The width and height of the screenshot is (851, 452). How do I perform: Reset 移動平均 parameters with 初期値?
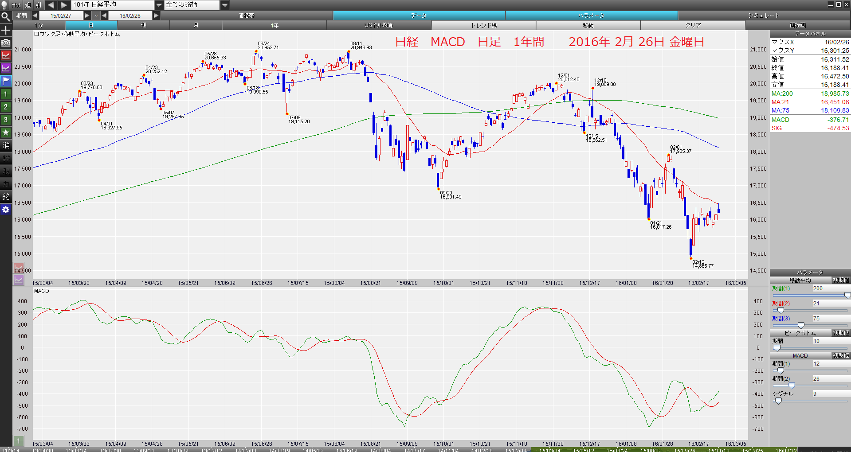841,281
